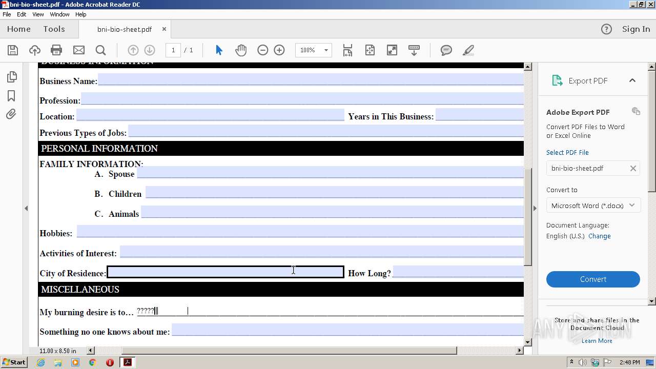Screen dimensions: 656x369
Task: Collapse the right tools pane arrow
Action: (x=535, y=208)
